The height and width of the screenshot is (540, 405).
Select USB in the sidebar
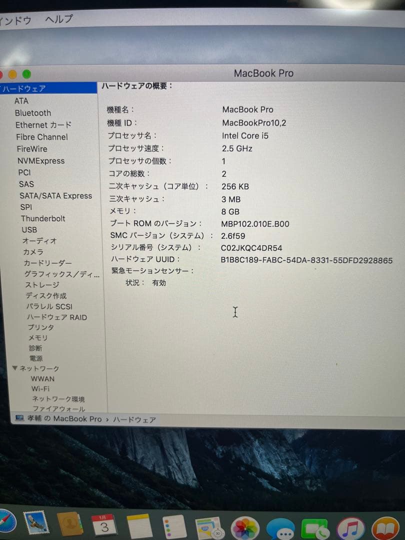pyautogui.click(x=29, y=230)
